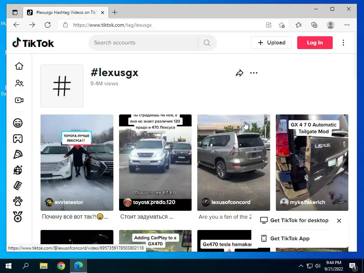The width and height of the screenshot is (364, 273).
Task: Click the caption 'Стоит задуматься ...'
Action: [147, 216]
